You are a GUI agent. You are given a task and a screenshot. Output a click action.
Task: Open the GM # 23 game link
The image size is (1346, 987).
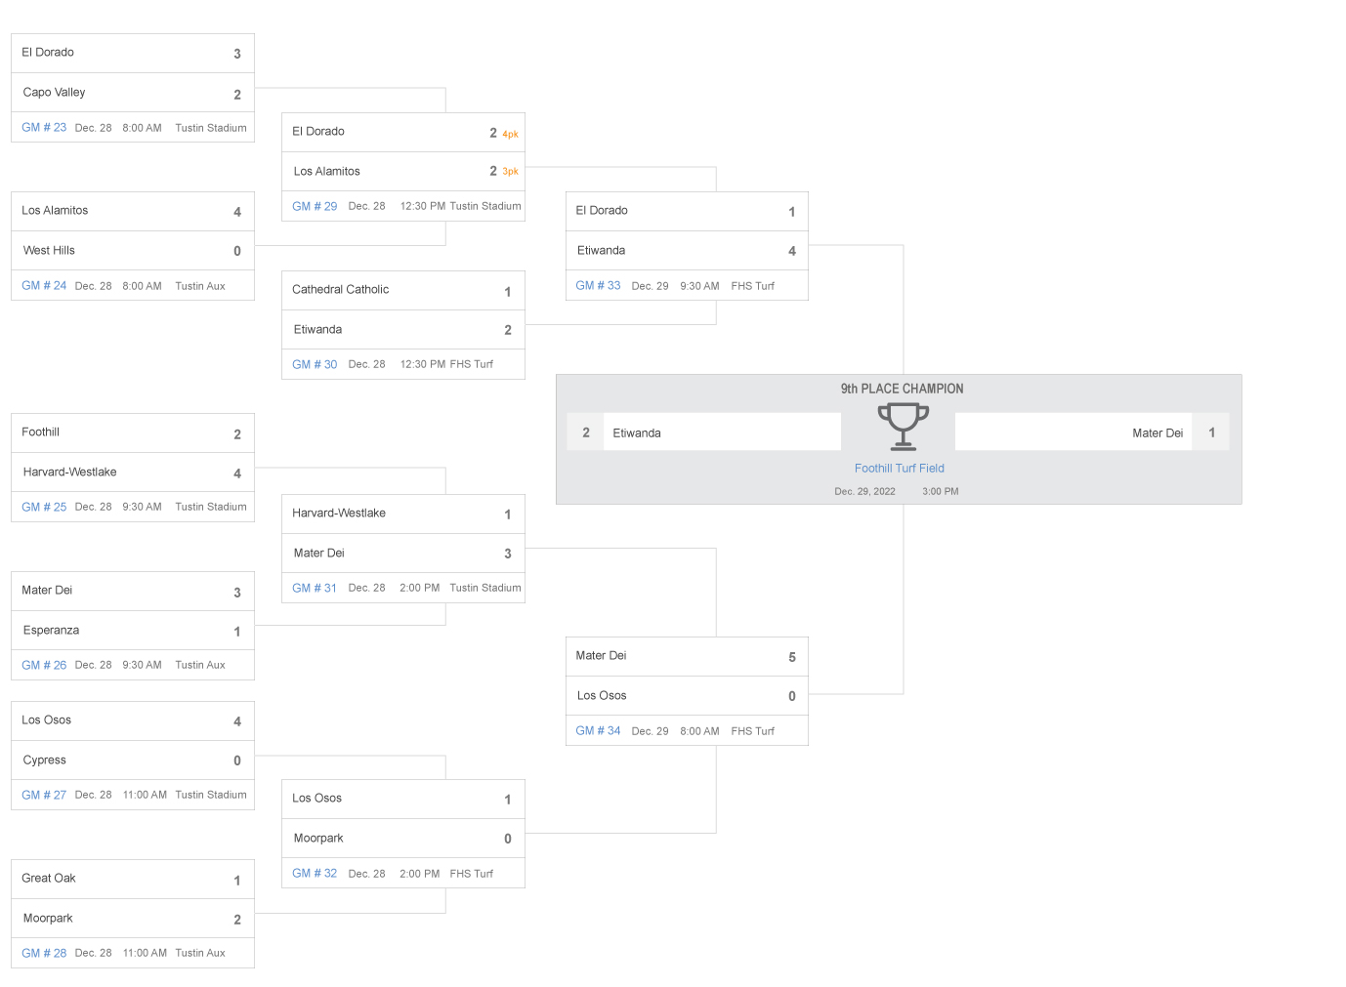[x=44, y=128]
